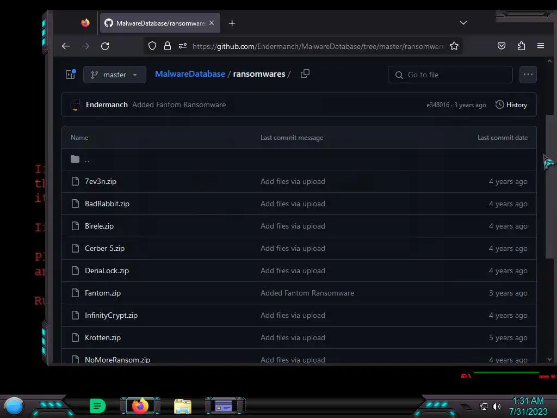The width and height of the screenshot is (557, 418).
Task: Click the Fantom.zip row commit message
Action: tap(307, 293)
